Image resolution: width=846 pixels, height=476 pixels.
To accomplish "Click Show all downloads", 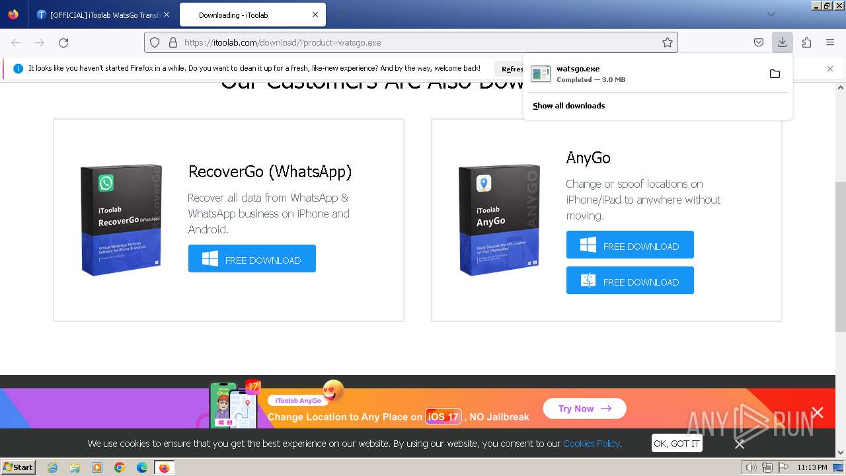I will point(568,106).
